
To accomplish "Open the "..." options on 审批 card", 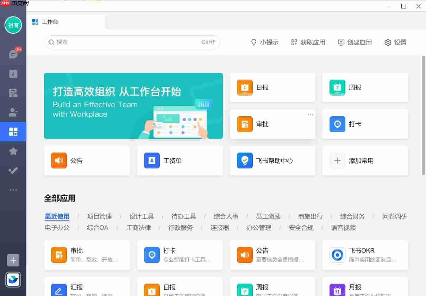I will coord(311,113).
